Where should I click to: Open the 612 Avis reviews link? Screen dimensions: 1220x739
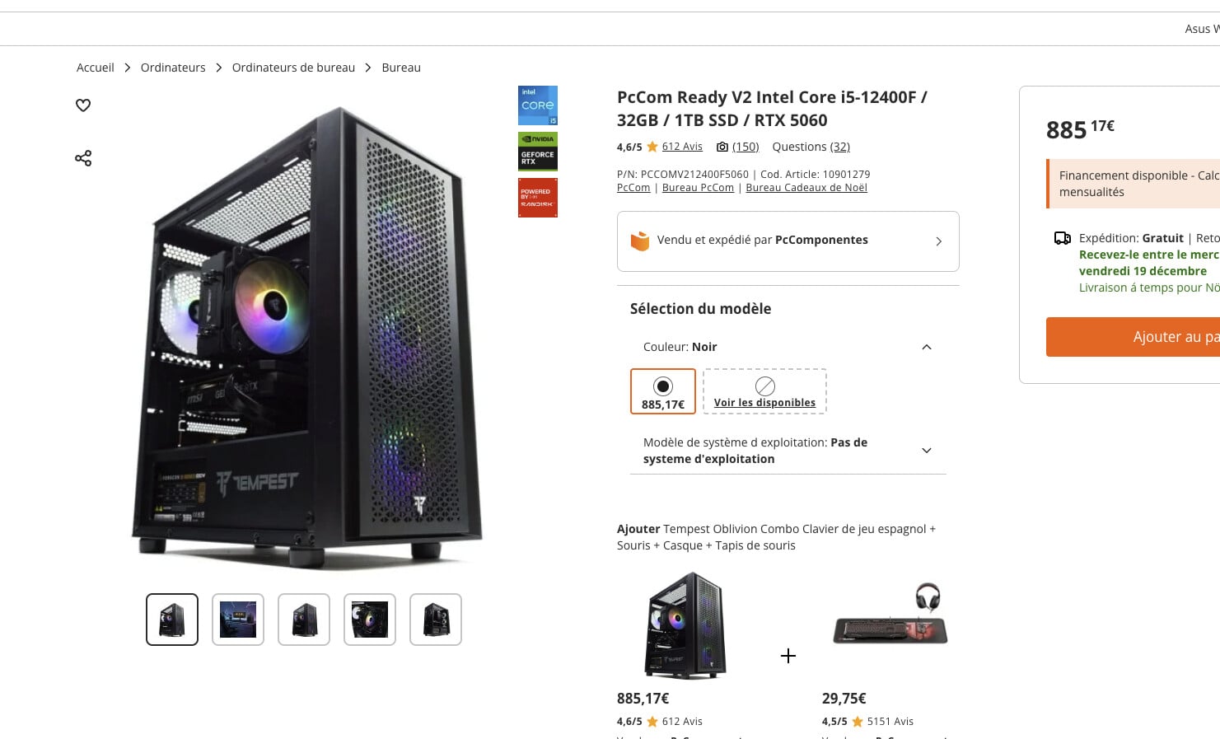682,147
